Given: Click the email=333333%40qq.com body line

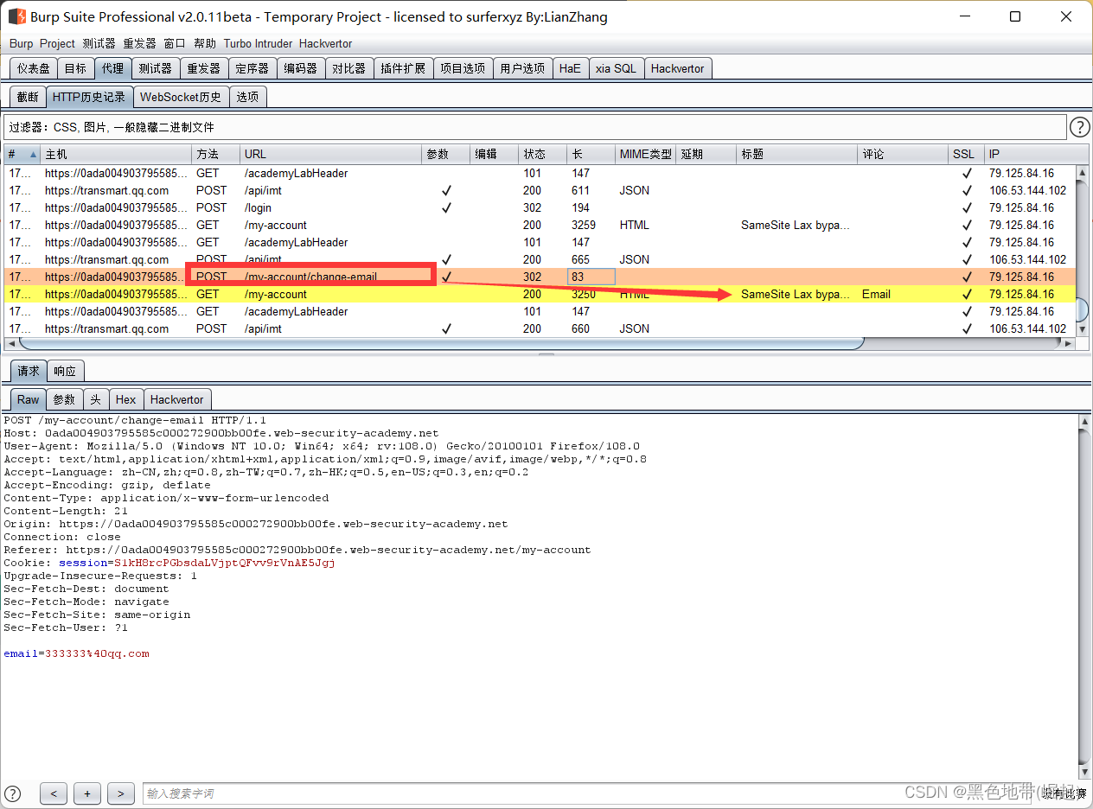Looking at the screenshot, I should [76, 653].
